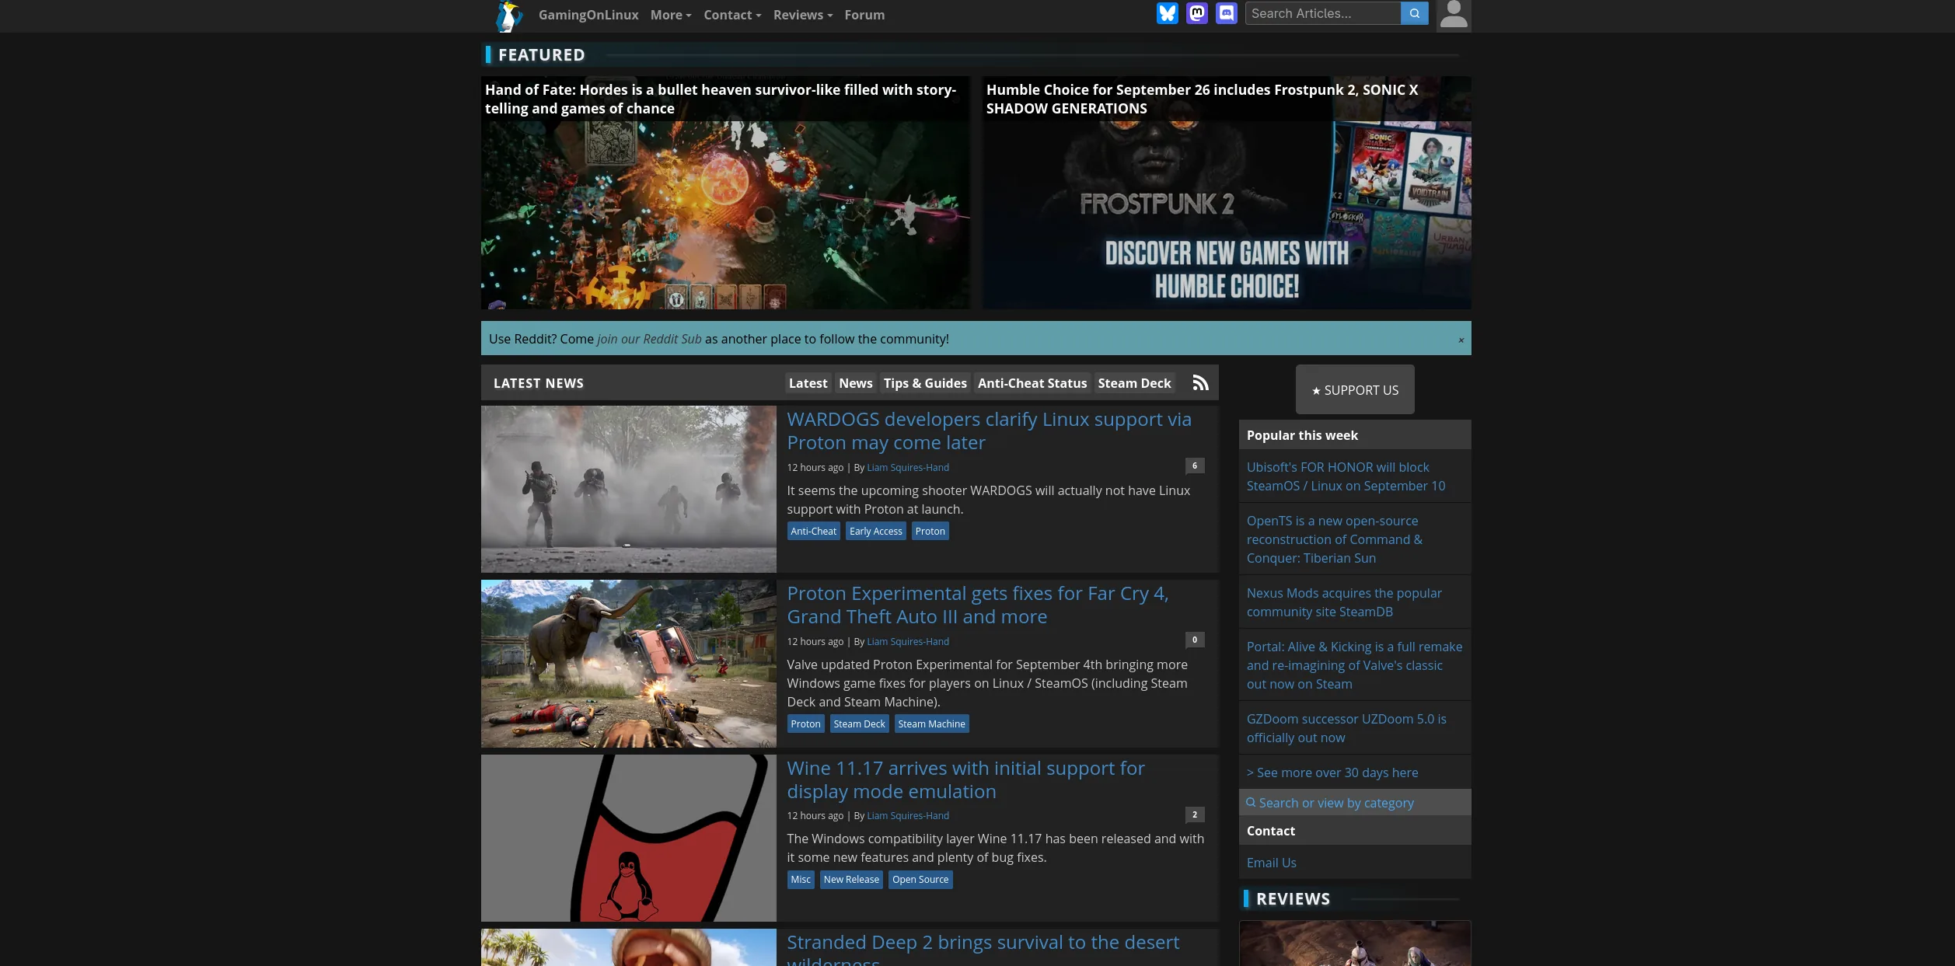Expand the More dropdown menu
Screen dimensions: 1955x966
click(x=670, y=15)
